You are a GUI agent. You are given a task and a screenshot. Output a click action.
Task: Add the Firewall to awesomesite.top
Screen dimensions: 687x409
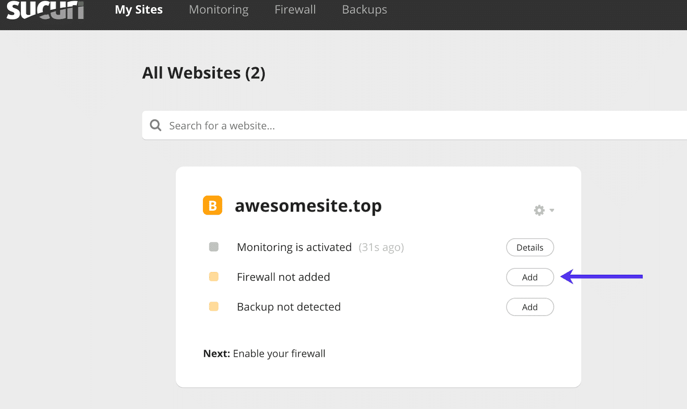(530, 277)
